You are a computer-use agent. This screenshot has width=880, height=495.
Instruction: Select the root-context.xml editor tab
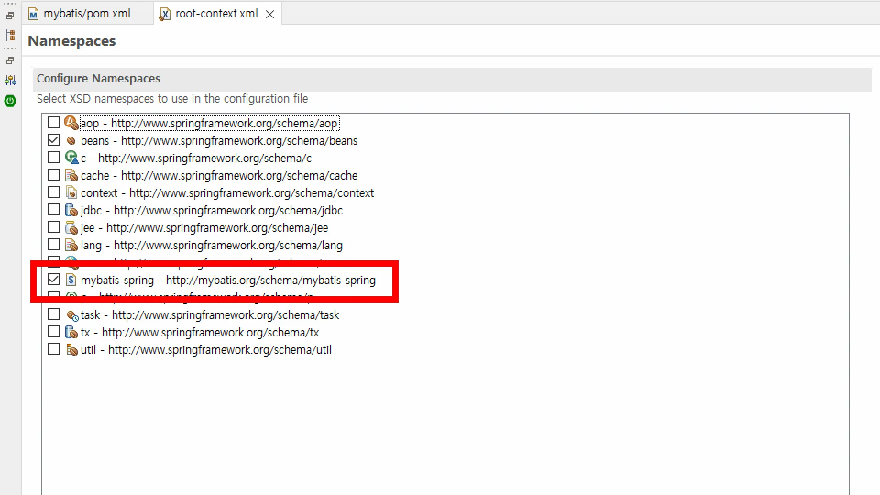pyautogui.click(x=216, y=14)
